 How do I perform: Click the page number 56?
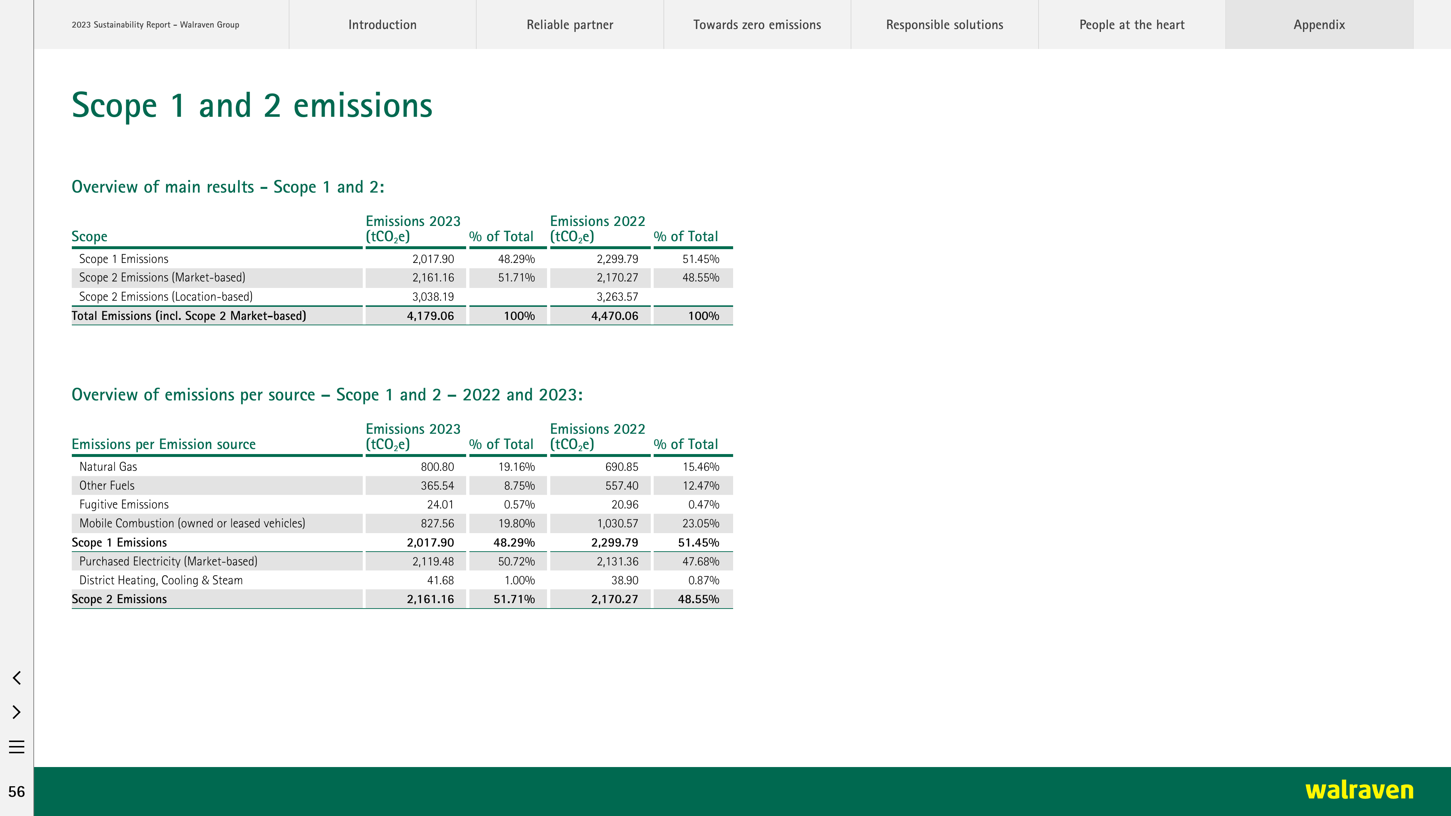coord(16,792)
